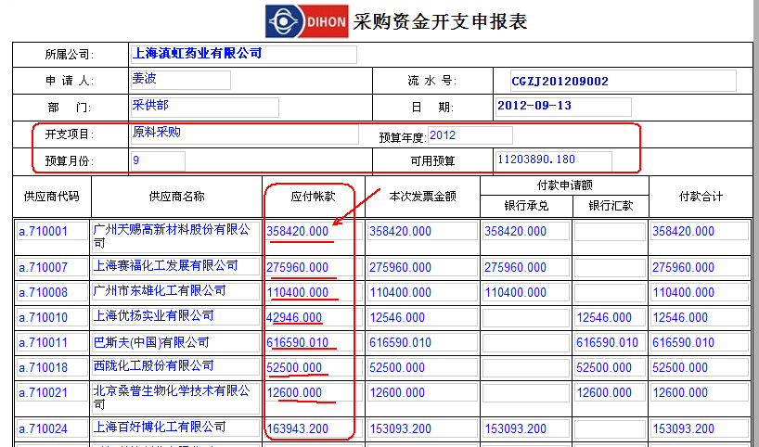
Task: Click 付款合计 field for a.710024
Action: pyautogui.click(x=700, y=429)
